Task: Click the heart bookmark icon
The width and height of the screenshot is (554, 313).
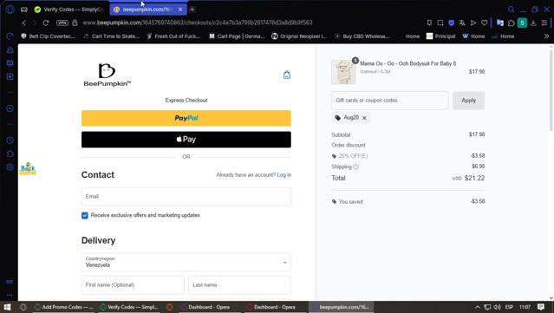Action: click(x=485, y=23)
